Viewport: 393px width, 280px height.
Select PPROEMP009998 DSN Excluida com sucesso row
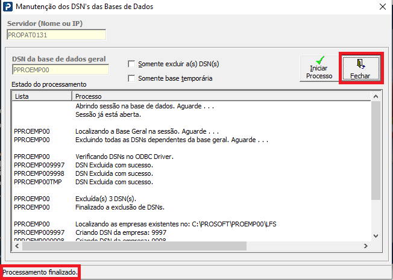click(192, 173)
